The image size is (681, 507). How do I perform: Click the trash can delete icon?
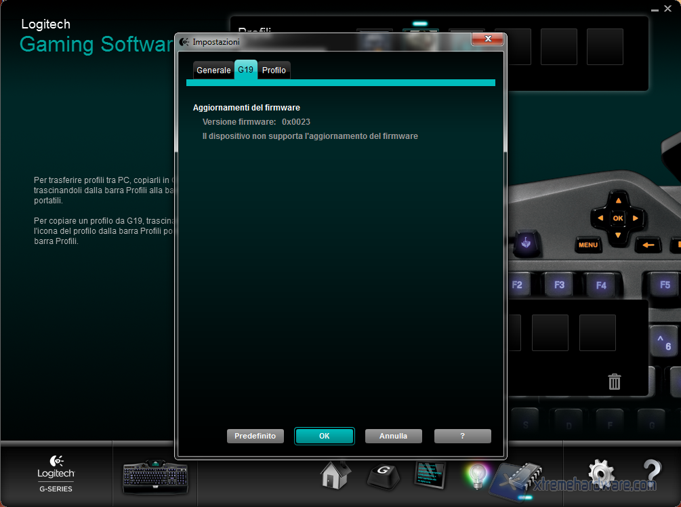[615, 382]
